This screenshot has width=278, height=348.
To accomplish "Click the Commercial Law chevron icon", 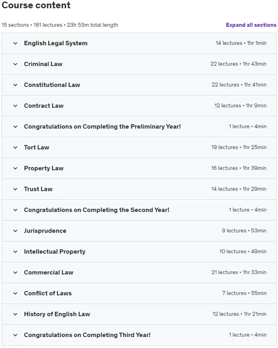I will 15,273.
